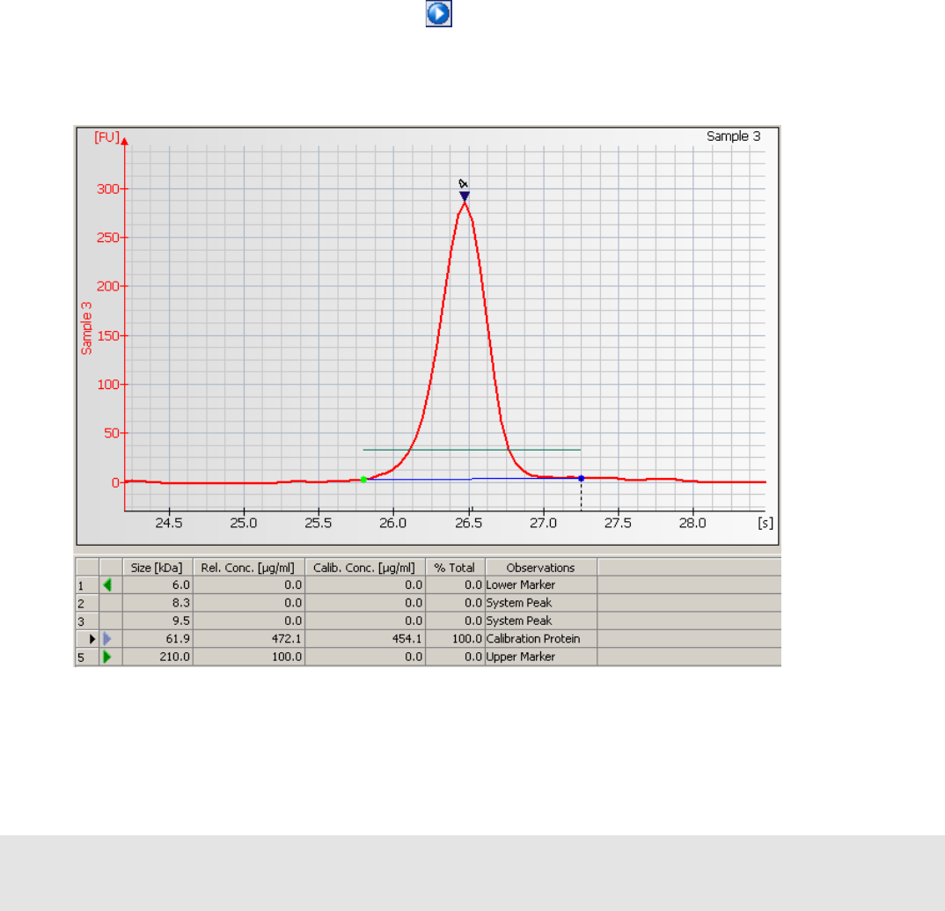Click the vertical Sample 3 axis label

(86, 328)
